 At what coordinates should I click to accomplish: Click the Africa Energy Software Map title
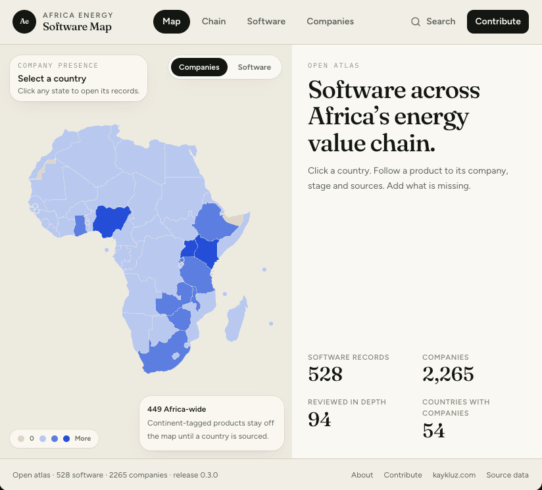[x=78, y=22]
